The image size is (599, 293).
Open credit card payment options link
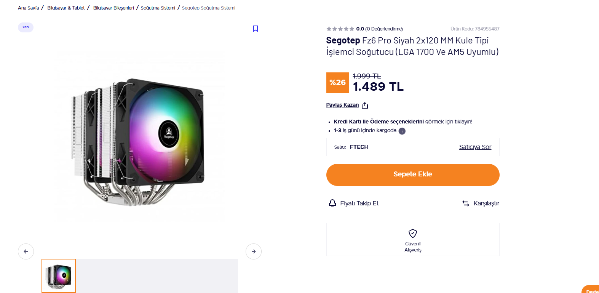coord(379,122)
